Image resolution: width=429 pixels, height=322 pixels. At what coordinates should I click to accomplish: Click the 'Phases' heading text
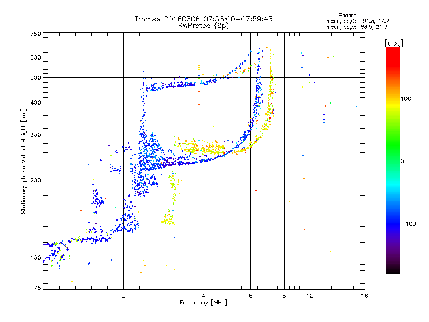[347, 16]
